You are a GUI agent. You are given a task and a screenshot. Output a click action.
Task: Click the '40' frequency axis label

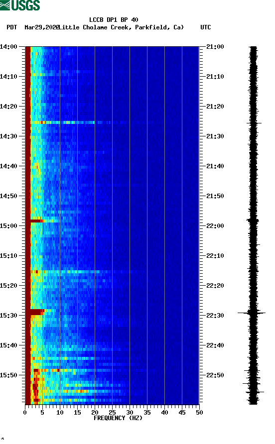(164, 413)
